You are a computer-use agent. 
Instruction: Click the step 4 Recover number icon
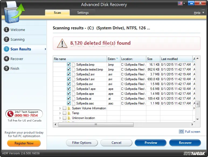click(6, 59)
